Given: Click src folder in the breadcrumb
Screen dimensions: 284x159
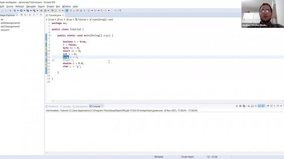Looking at the screenshot, I should 60,19.
